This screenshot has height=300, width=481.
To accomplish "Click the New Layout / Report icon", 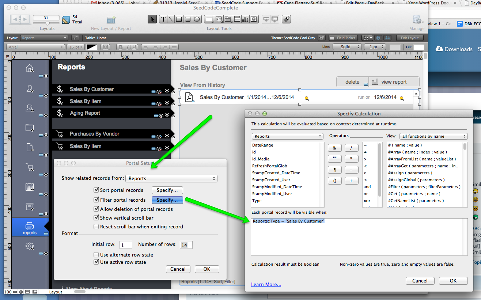I will [111, 20].
